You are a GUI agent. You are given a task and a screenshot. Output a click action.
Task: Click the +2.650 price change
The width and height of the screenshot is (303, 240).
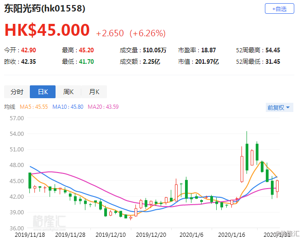click(110, 33)
